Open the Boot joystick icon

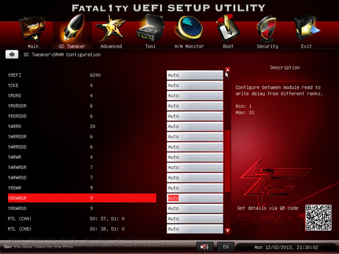click(228, 29)
